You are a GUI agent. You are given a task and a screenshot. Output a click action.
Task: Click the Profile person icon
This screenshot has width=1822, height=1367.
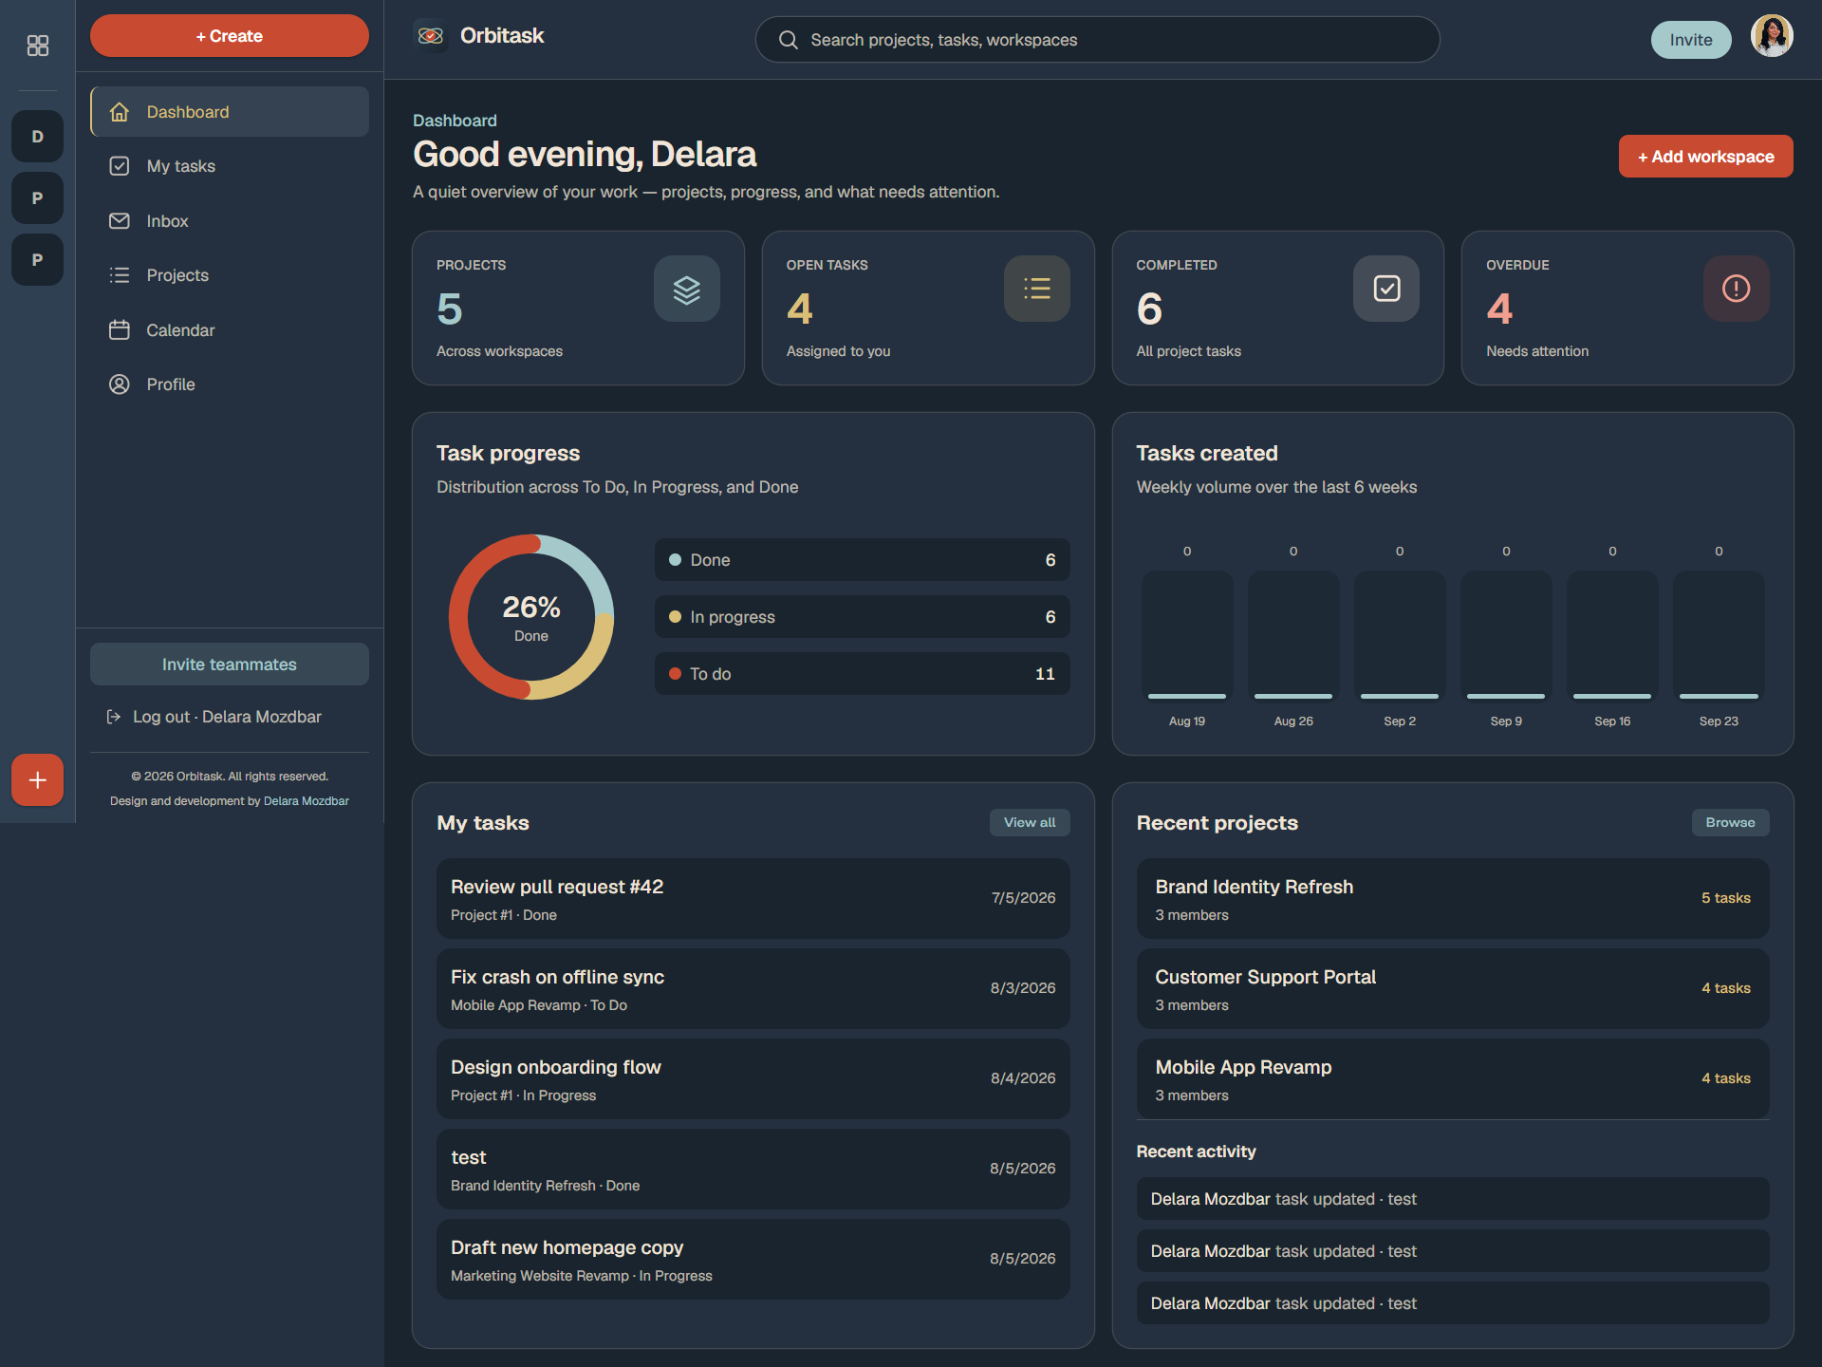coord(120,384)
